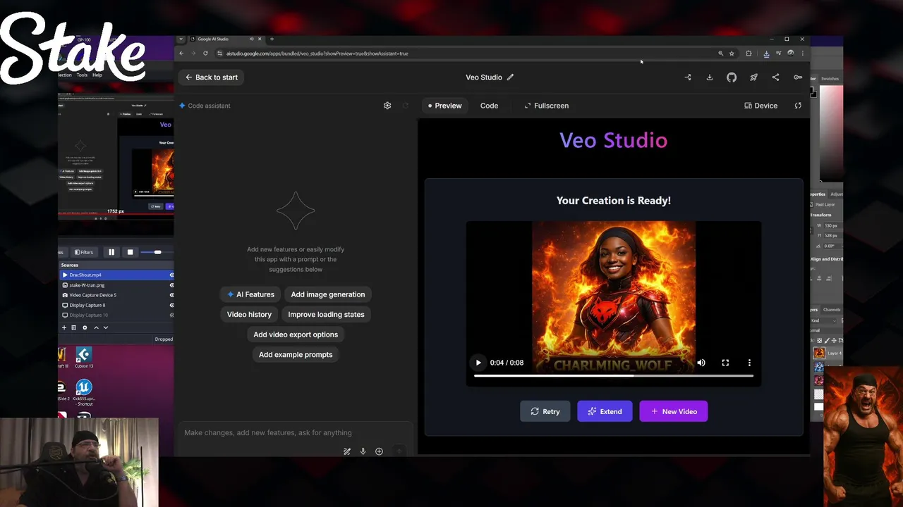Open the Chrome downloads icon
The height and width of the screenshot is (507, 903).
click(766, 54)
